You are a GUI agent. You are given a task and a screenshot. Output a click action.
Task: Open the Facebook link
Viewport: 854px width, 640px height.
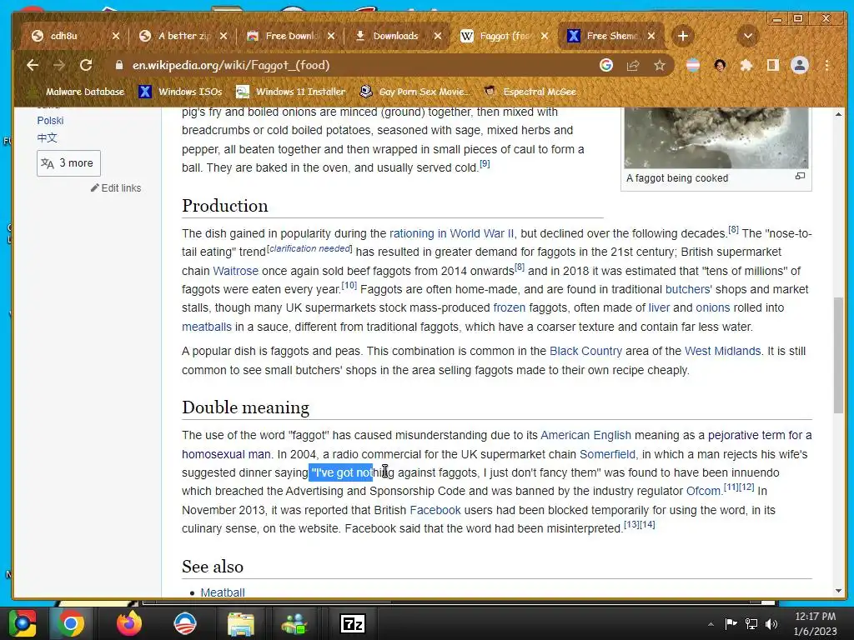coord(435,510)
